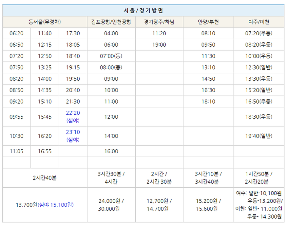
Task: Click the 17:30 departure cell
Action: (73, 33)
